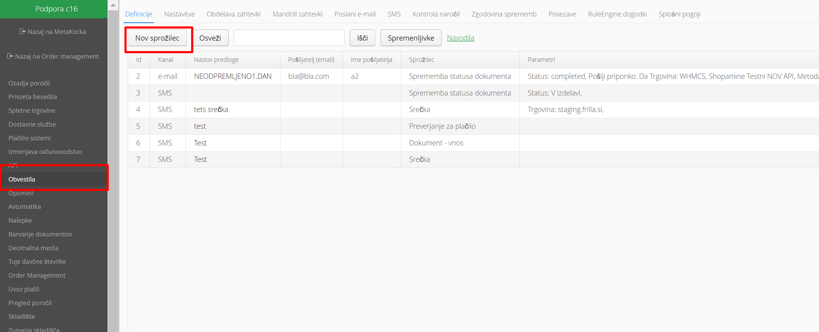This screenshot has height=332, width=819.
Task: Sort by the Sprožilec column header
Action: click(421, 60)
